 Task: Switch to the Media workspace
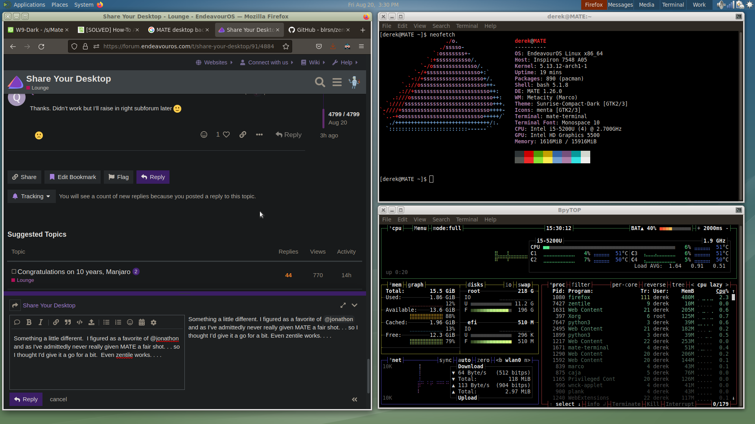[x=646, y=5]
